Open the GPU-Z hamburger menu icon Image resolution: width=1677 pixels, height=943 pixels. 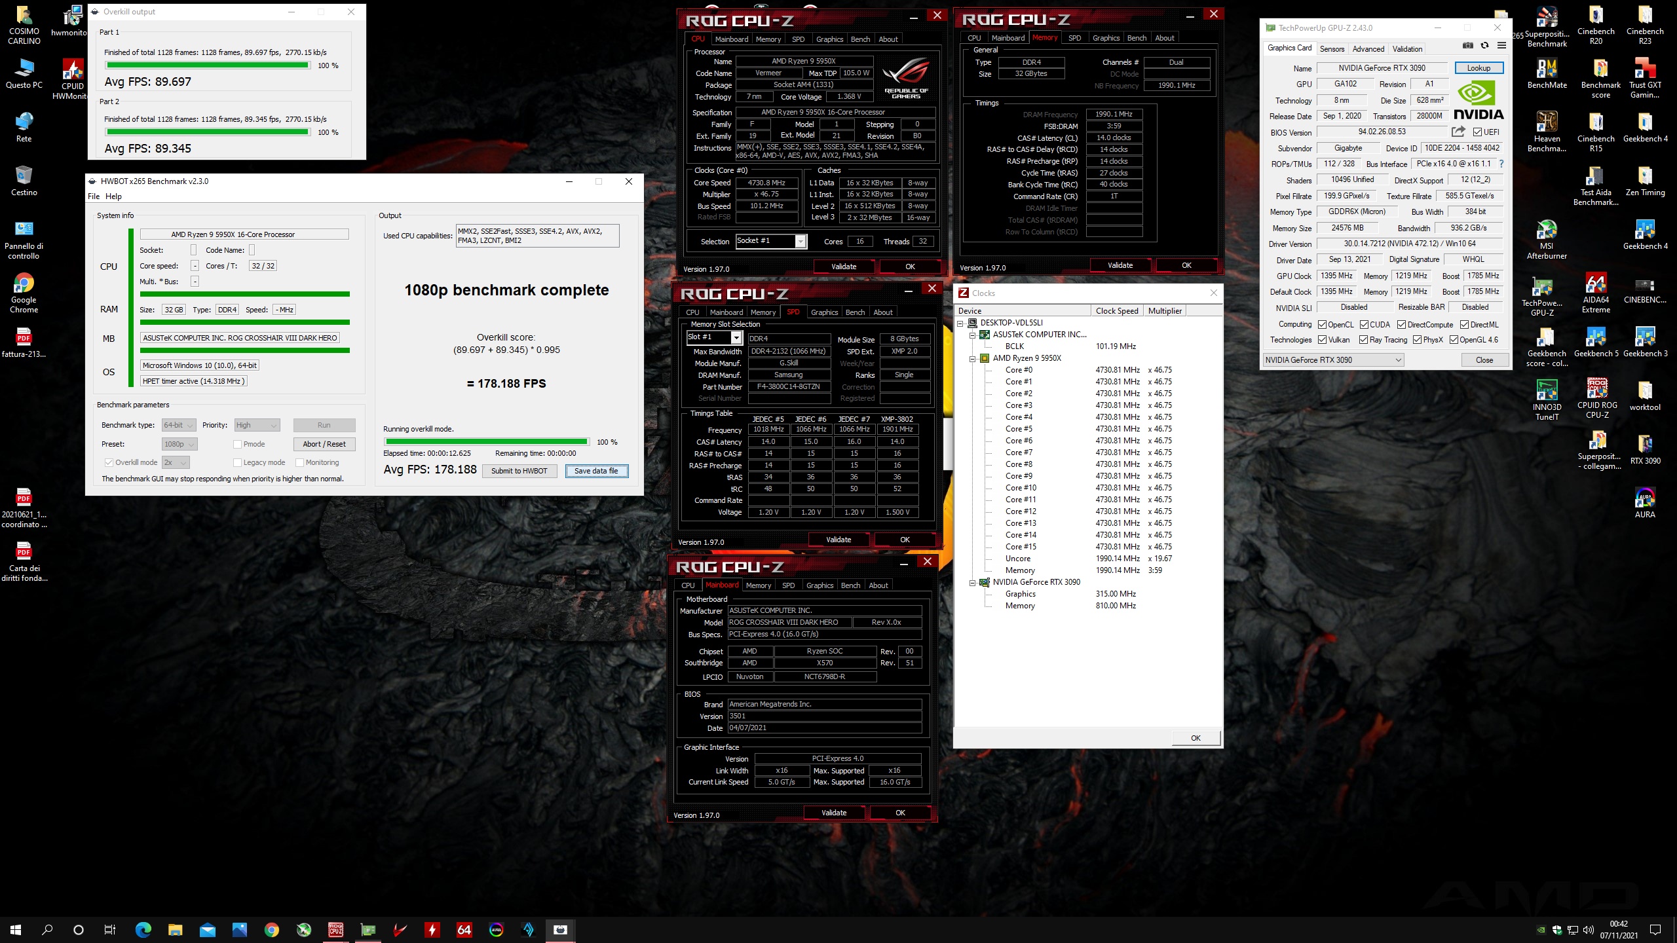(1501, 45)
